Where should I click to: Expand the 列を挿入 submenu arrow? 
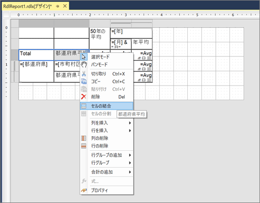point(130,123)
